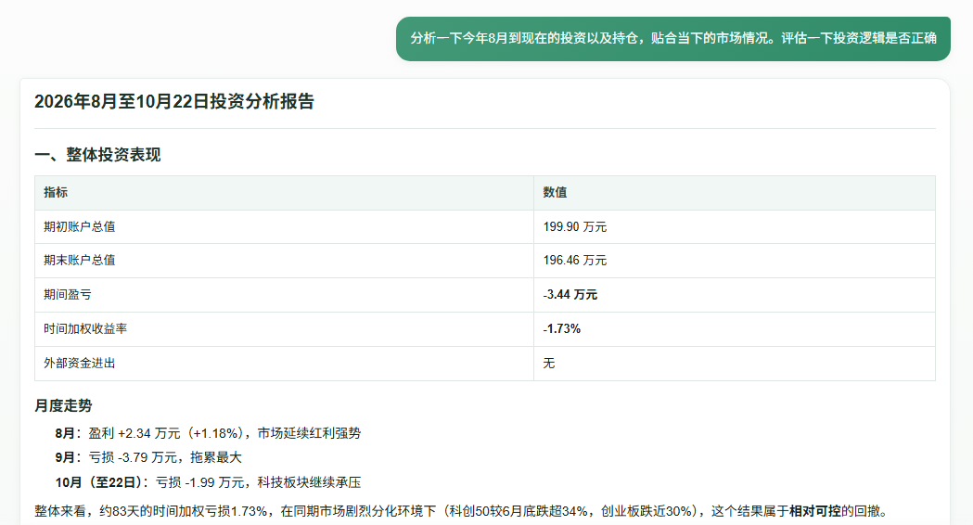This screenshot has width=973, height=525.
Task: Click the bold value '-1.73%'
Action: [x=561, y=329]
